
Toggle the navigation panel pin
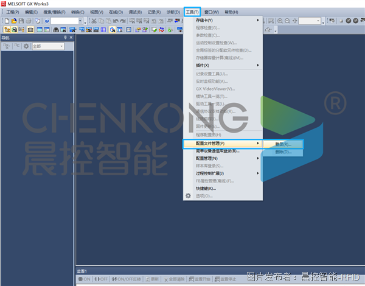(x=65, y=38)
